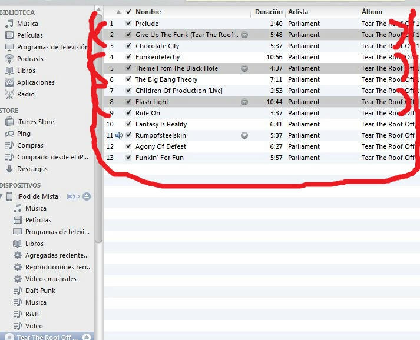420x340 pixels.
Task: Click the checkmark column header
Action: point(128,12)
